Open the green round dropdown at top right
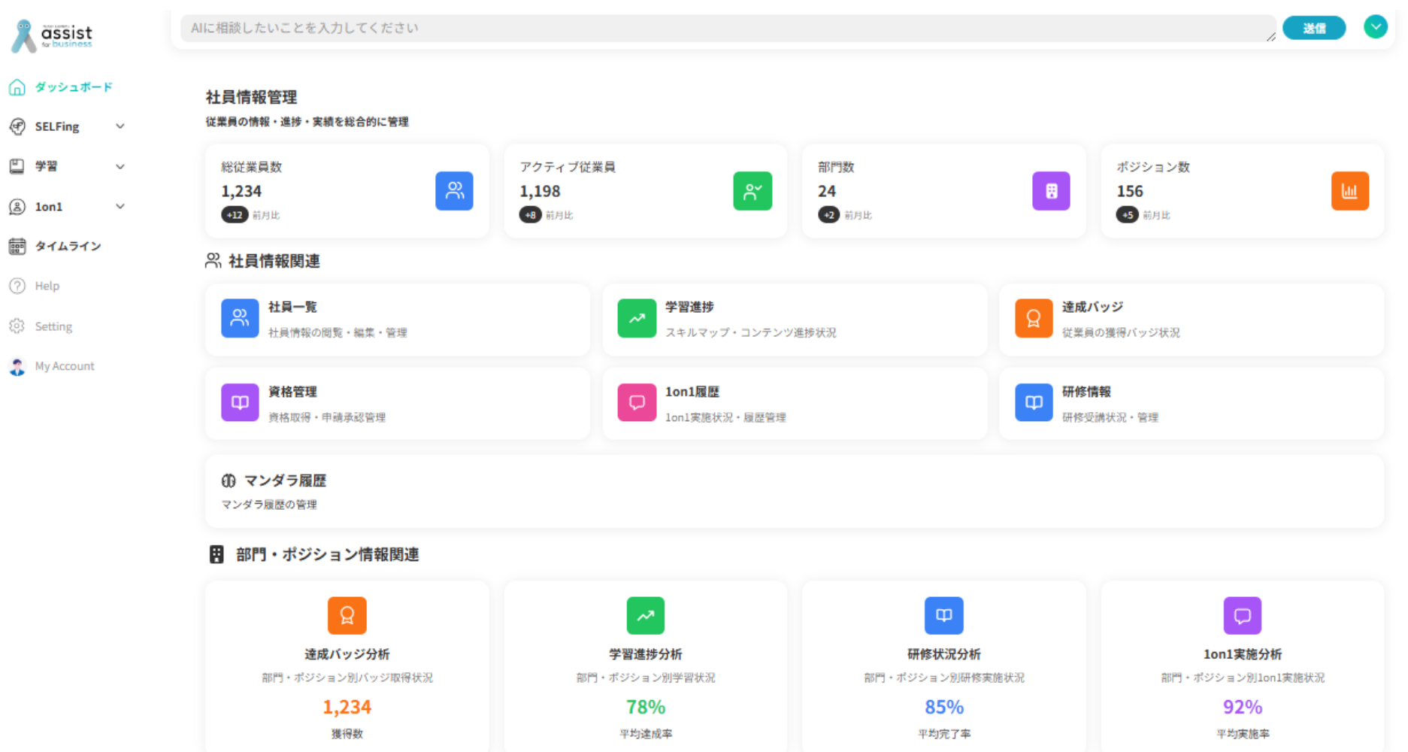 1376,27
